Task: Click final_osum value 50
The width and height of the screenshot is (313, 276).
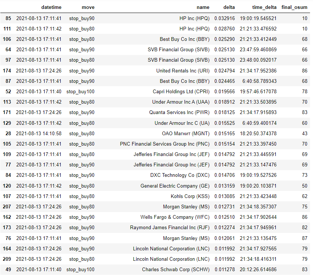Action: coord(304,186)
